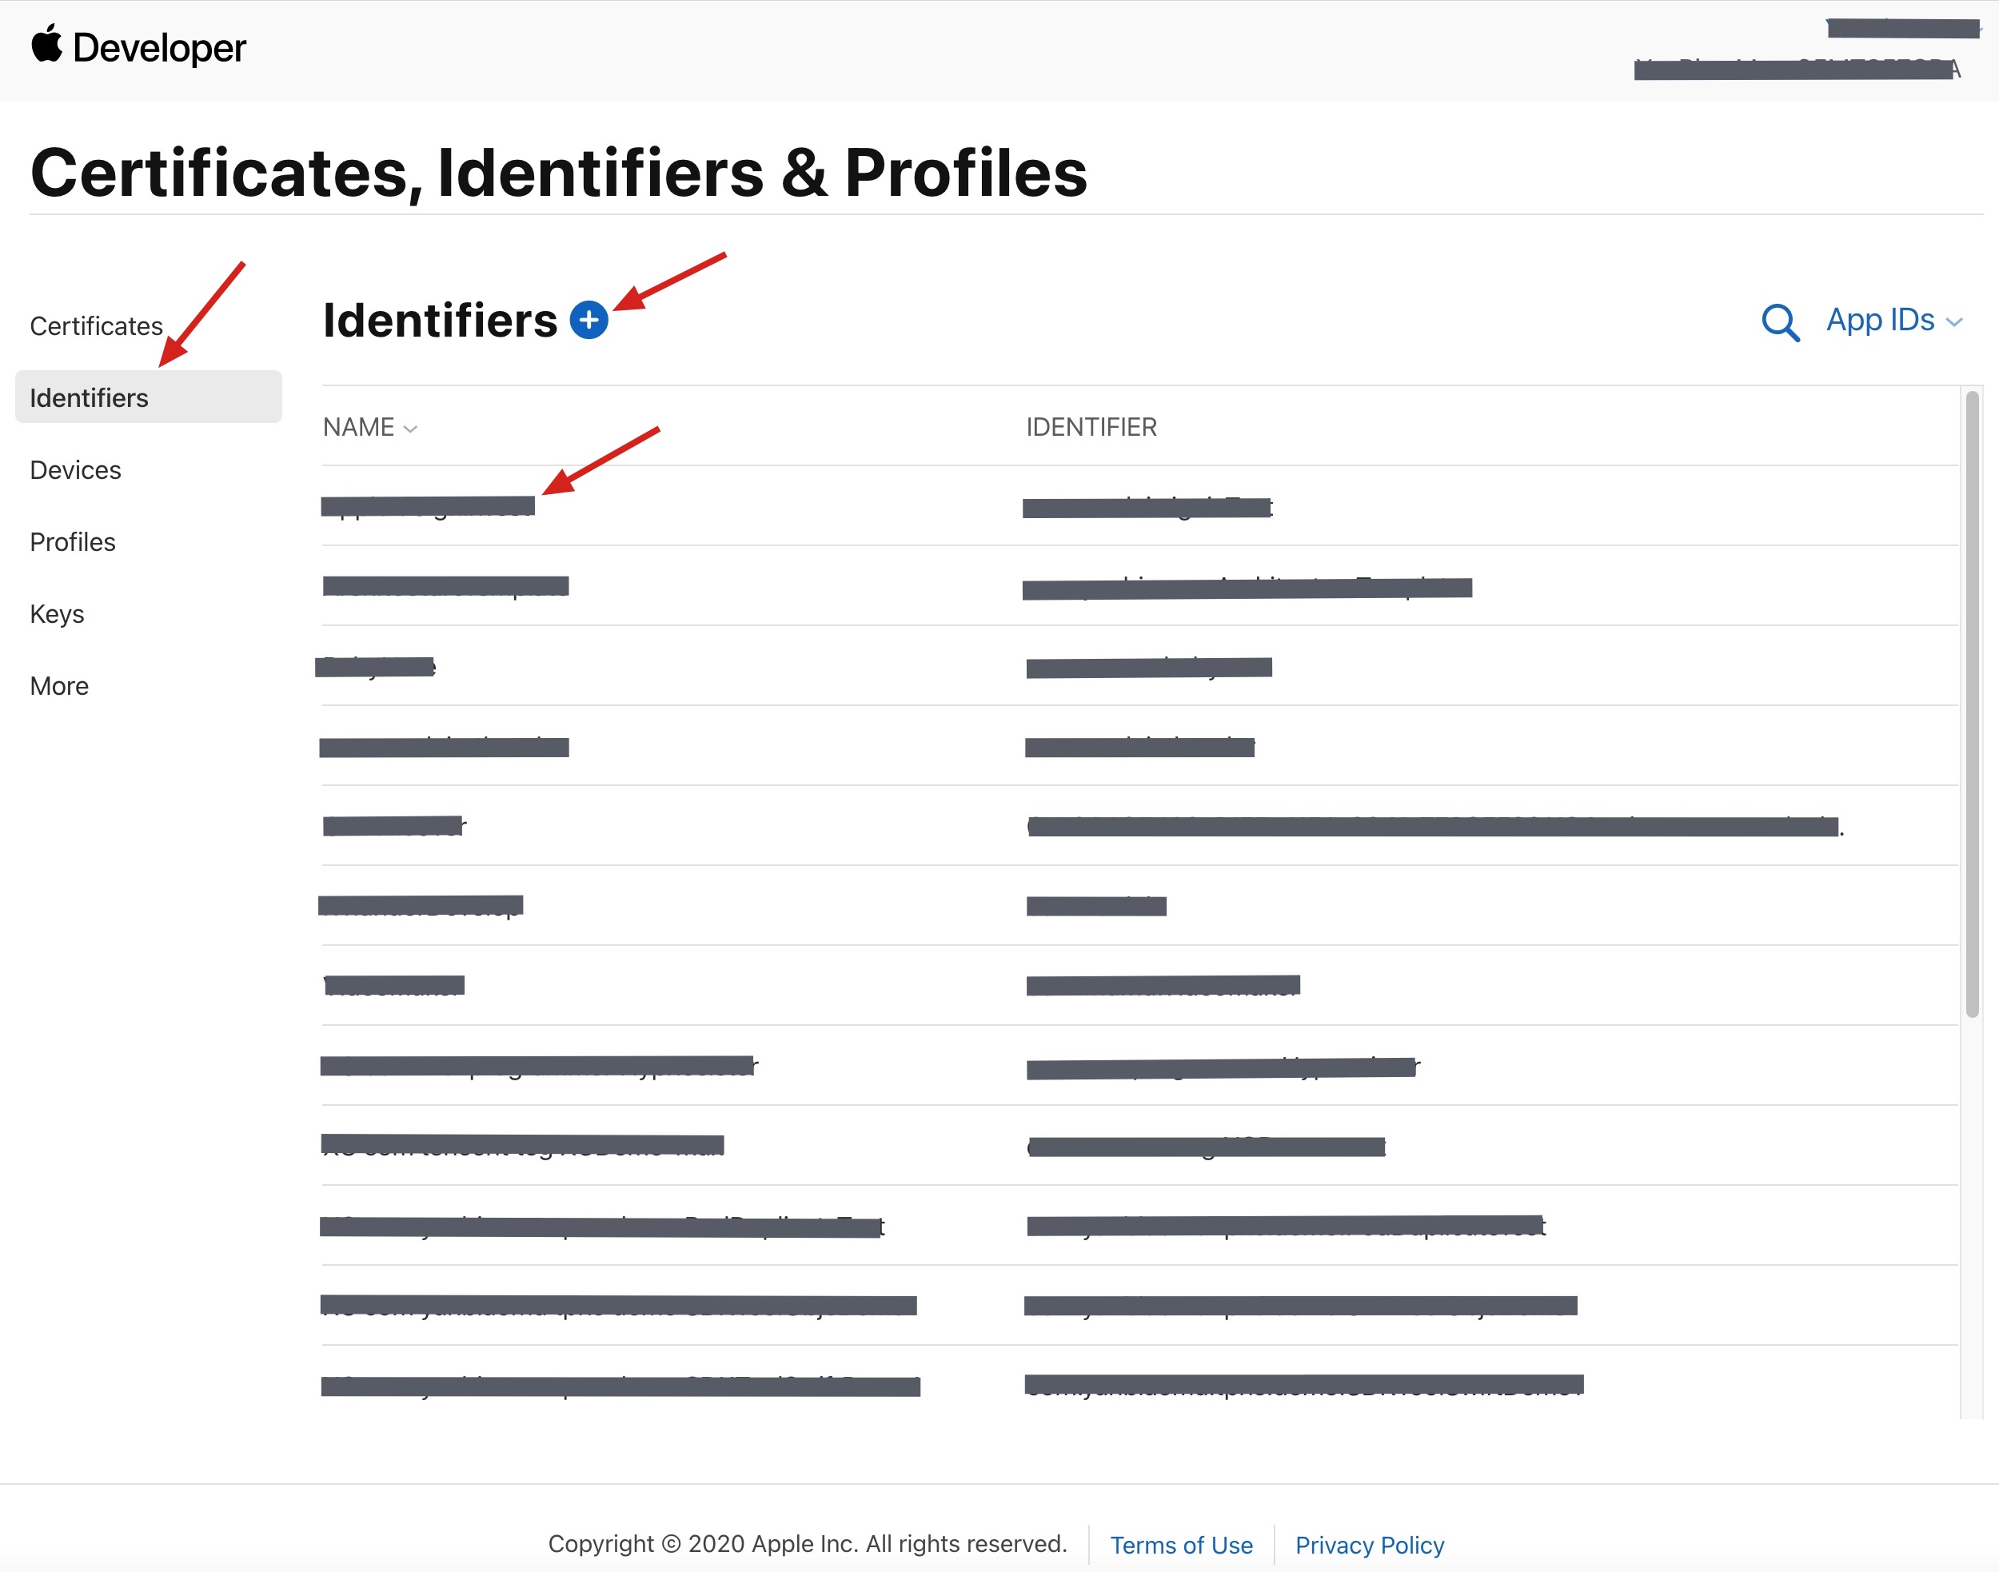Viewport: 1999px width, 1572px height.
Task: Sort the list by NAME column
Action: [x=369, y=427]
